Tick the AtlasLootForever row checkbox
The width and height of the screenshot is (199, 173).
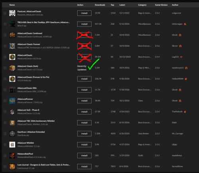(x=5, y=101)
